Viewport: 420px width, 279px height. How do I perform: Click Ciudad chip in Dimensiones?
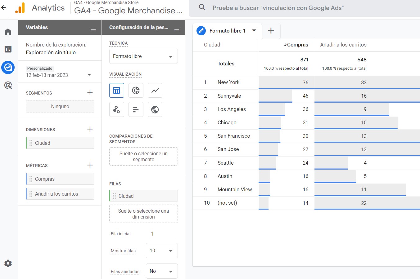click(x=60, y=143)
